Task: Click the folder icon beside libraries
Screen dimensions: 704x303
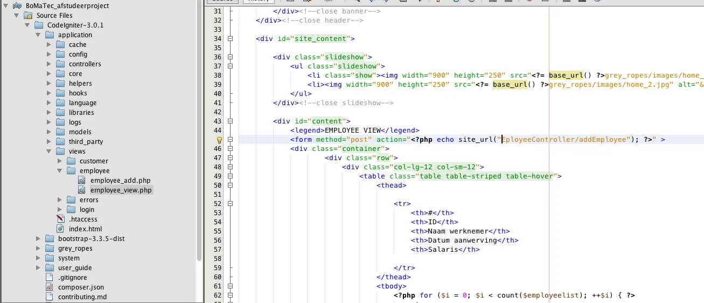Action: click(x=60, y=113)
